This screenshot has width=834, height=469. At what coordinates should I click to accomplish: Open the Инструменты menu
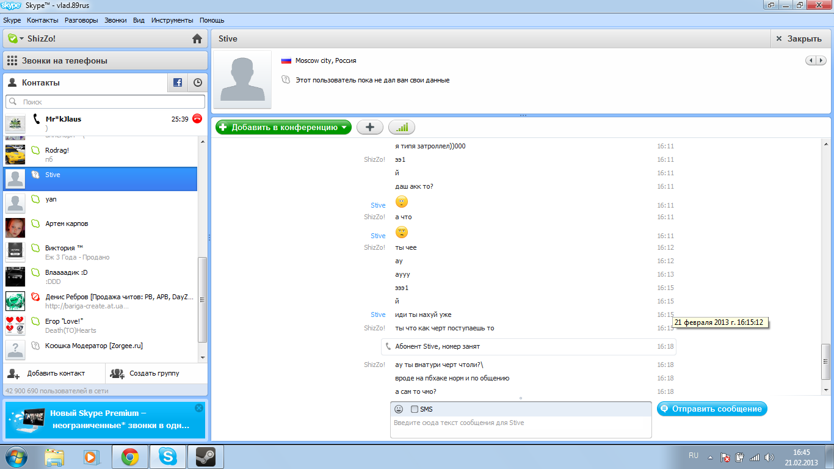[x=172, y=20]
